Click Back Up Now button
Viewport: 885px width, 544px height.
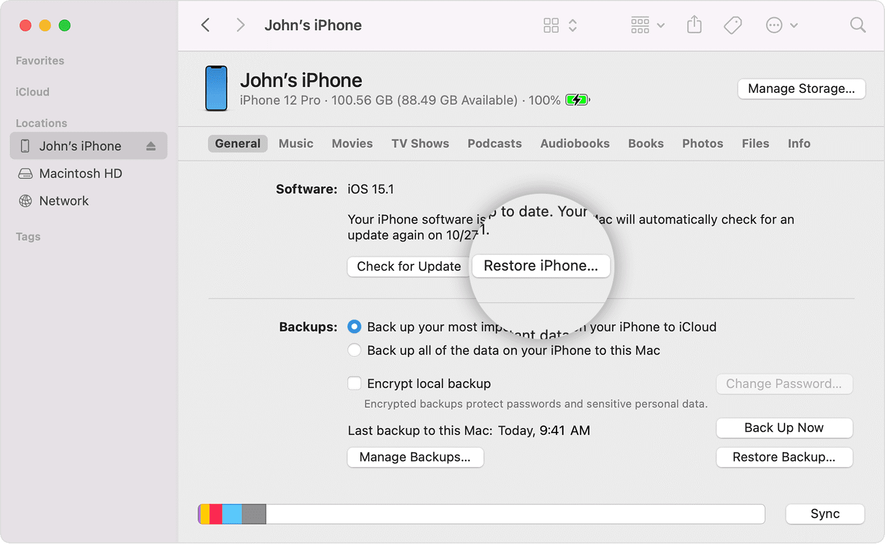(784, 428)
